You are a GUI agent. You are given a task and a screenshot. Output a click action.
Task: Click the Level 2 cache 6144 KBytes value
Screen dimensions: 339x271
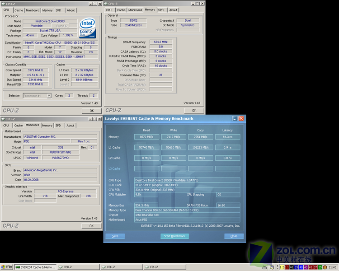(85, 80)
